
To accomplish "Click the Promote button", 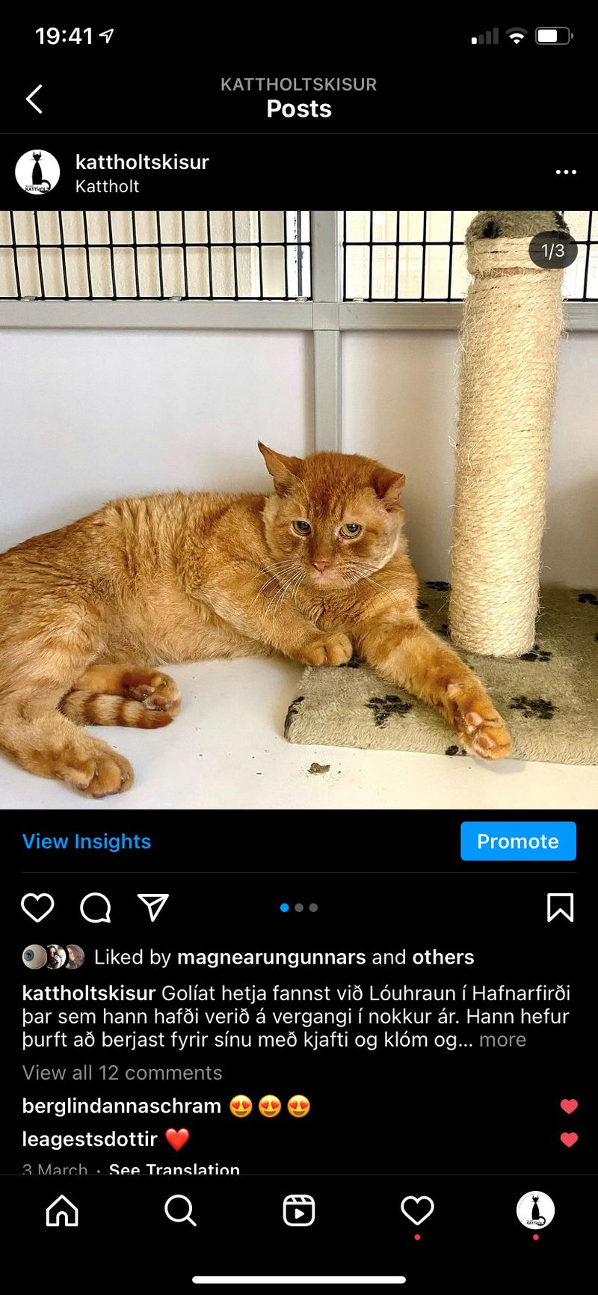I will (x=518, y=841).
